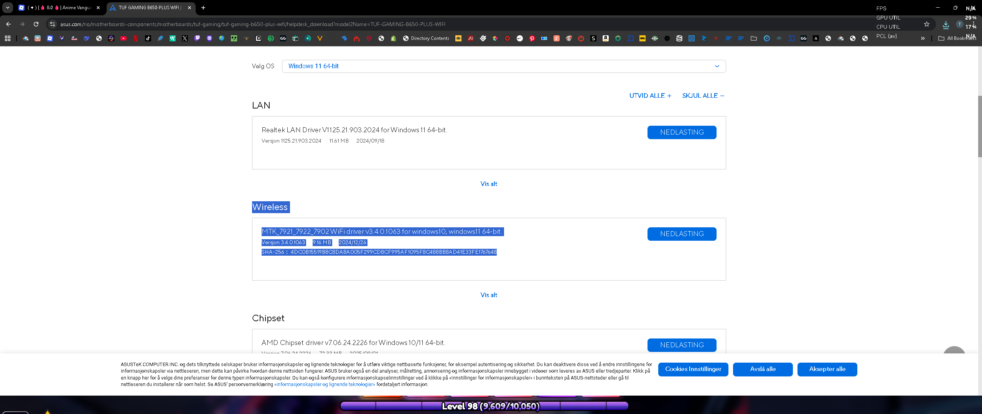Switch to the Anime Vanguards tab
Screen dimensions: 982x414
(x=59, y=8)
